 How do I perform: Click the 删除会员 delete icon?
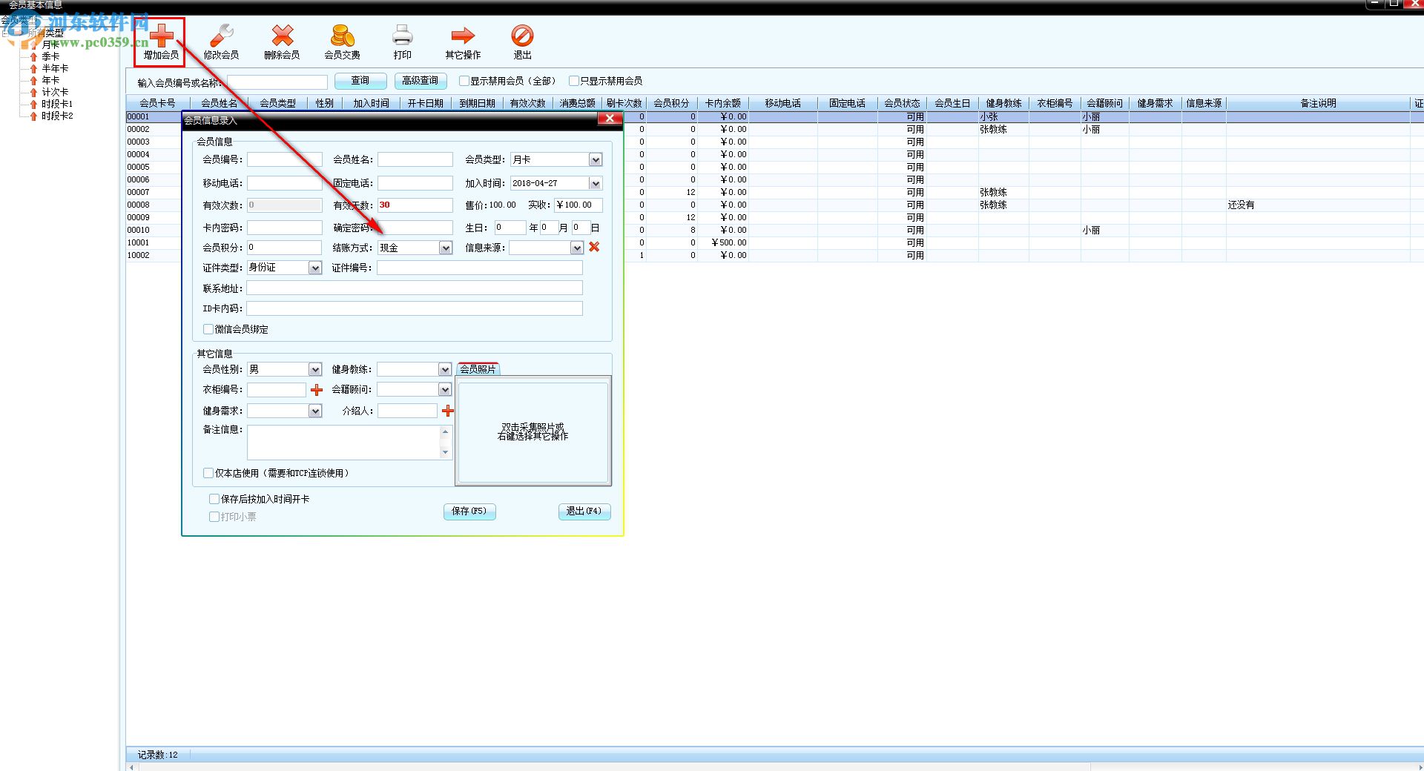click(282, 36)
